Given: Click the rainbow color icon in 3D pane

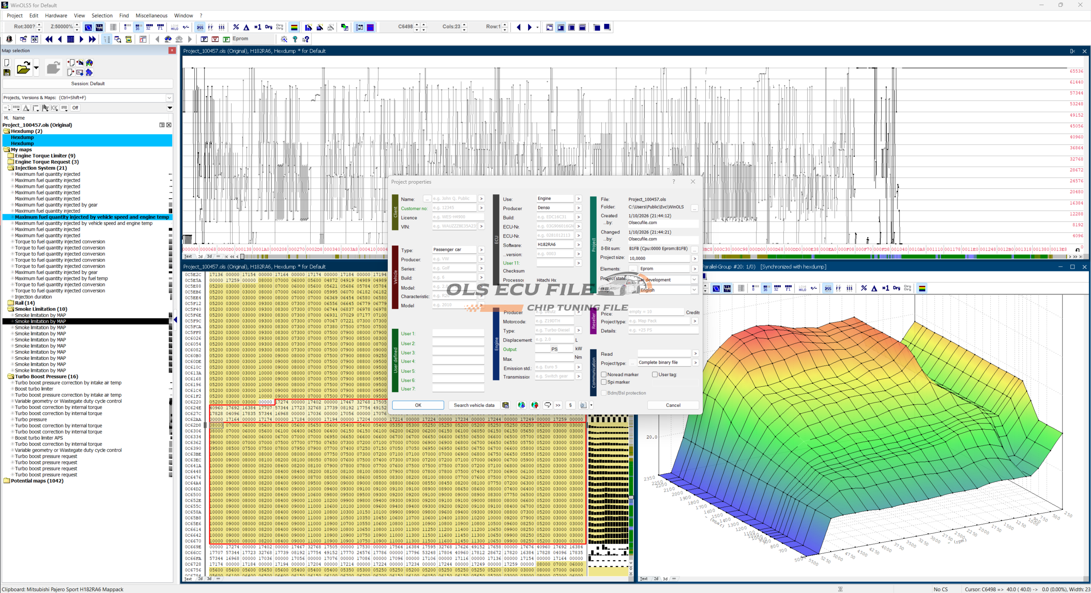Looking at the screenshot, I should (x=922, y=288).
